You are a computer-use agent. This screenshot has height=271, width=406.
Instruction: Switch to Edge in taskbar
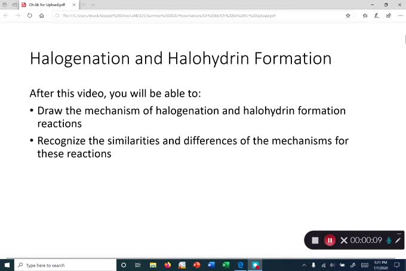point(241,265)
